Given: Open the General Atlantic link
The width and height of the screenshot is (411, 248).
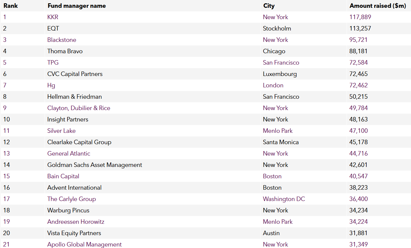Looking at the screenshot, I should coord(69,153).
